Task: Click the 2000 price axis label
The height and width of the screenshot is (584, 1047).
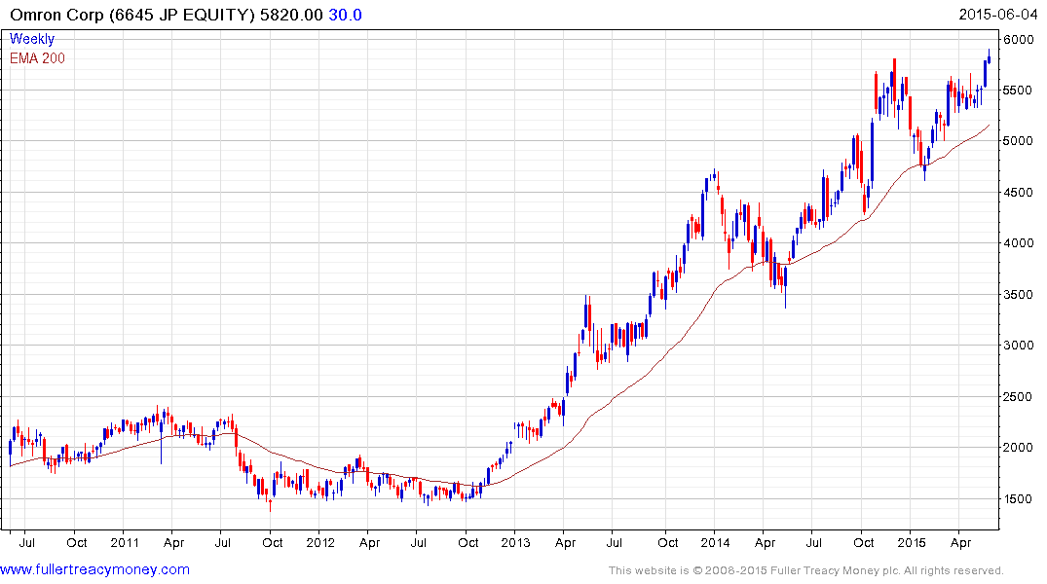Action: 1019,447
